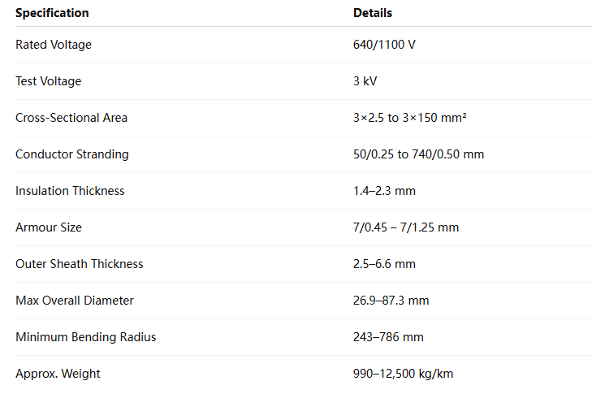This screenshot has width=592, height=407.
Task: Click the 640/1100 V value
Action: (x=384, y=45)
